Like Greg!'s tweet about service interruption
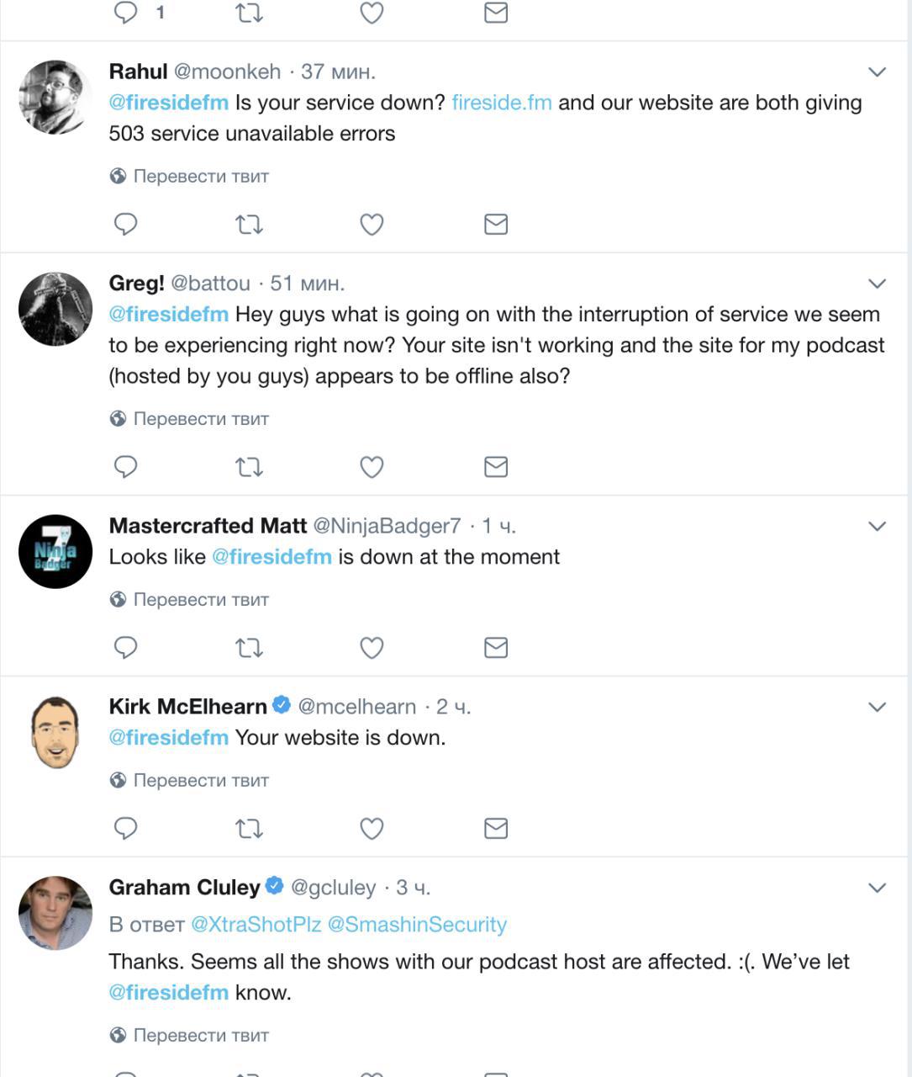912x1077 pixels. click(372, 466)
